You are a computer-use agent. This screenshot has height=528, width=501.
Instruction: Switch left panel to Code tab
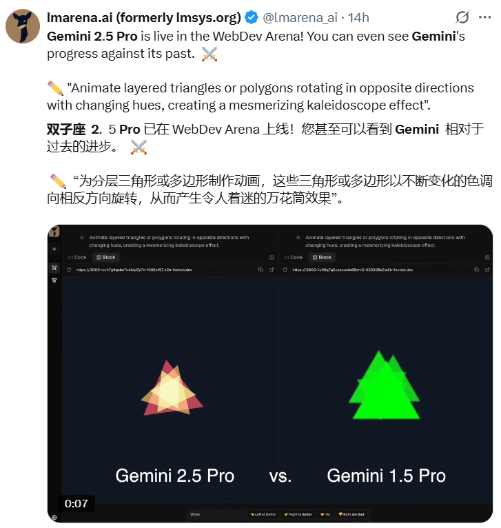pyautogui.click(x=77, y=257)
